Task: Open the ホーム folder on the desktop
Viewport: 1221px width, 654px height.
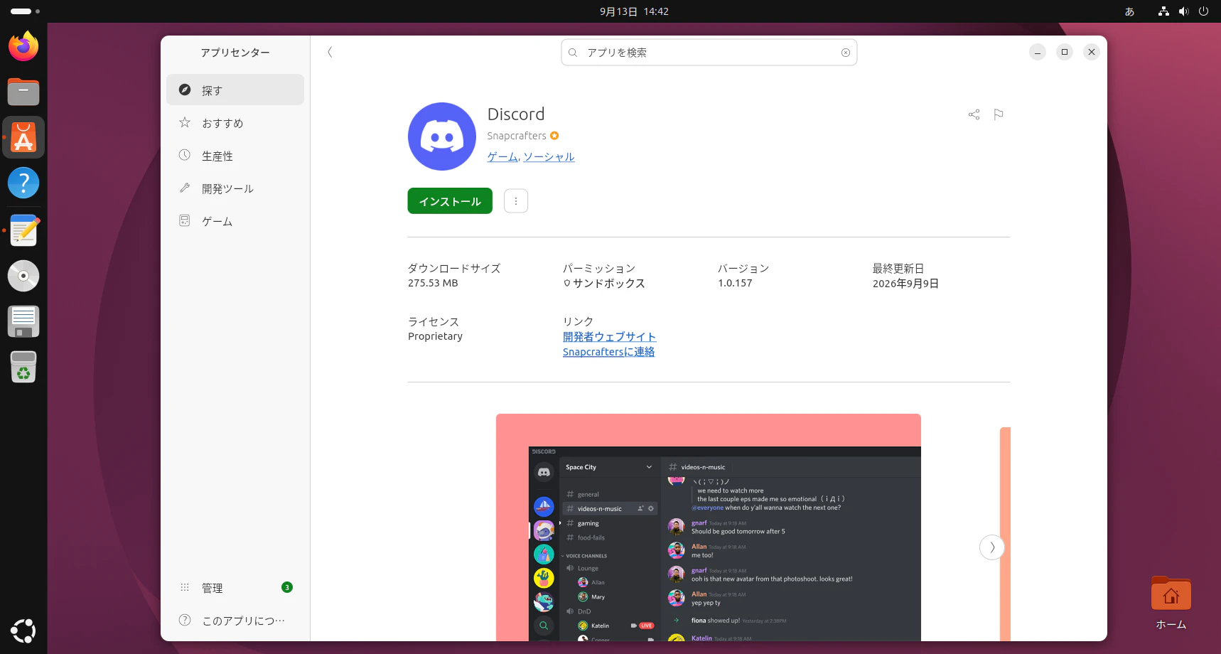Action: tap(1171, 603)
